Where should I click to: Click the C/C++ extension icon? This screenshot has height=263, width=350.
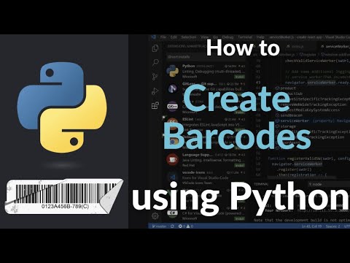[x=173, y=106]
